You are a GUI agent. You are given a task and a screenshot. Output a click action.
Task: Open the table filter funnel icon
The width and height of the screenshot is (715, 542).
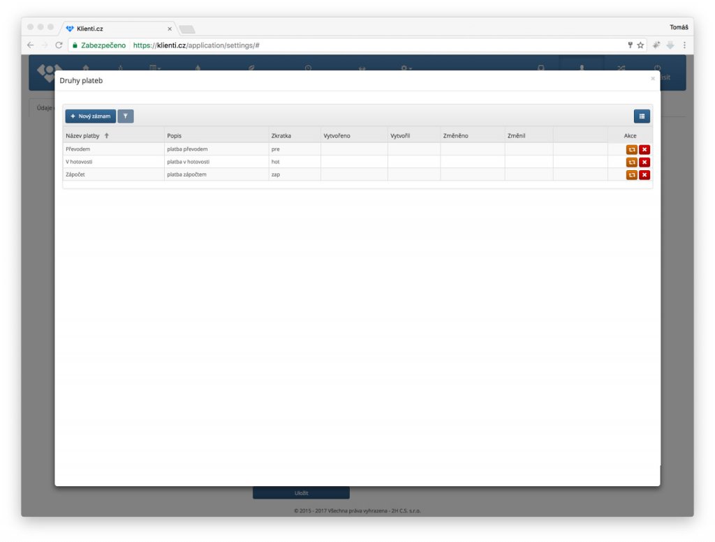pos(126,116)
